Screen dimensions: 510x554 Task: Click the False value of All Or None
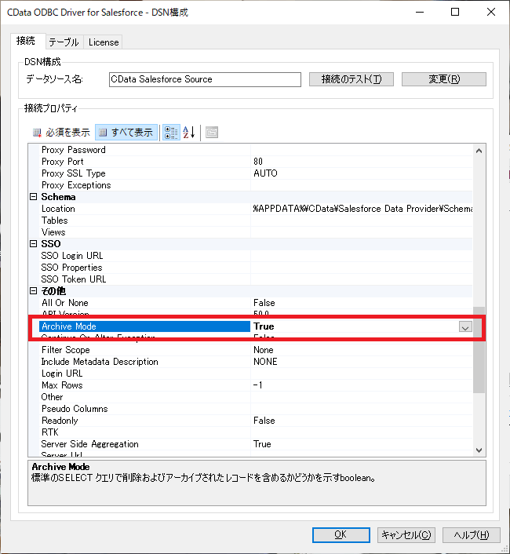(264, 303)
